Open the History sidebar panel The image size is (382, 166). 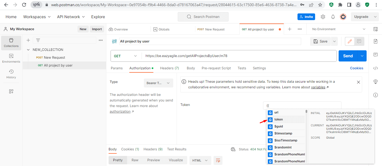[11, 74]
